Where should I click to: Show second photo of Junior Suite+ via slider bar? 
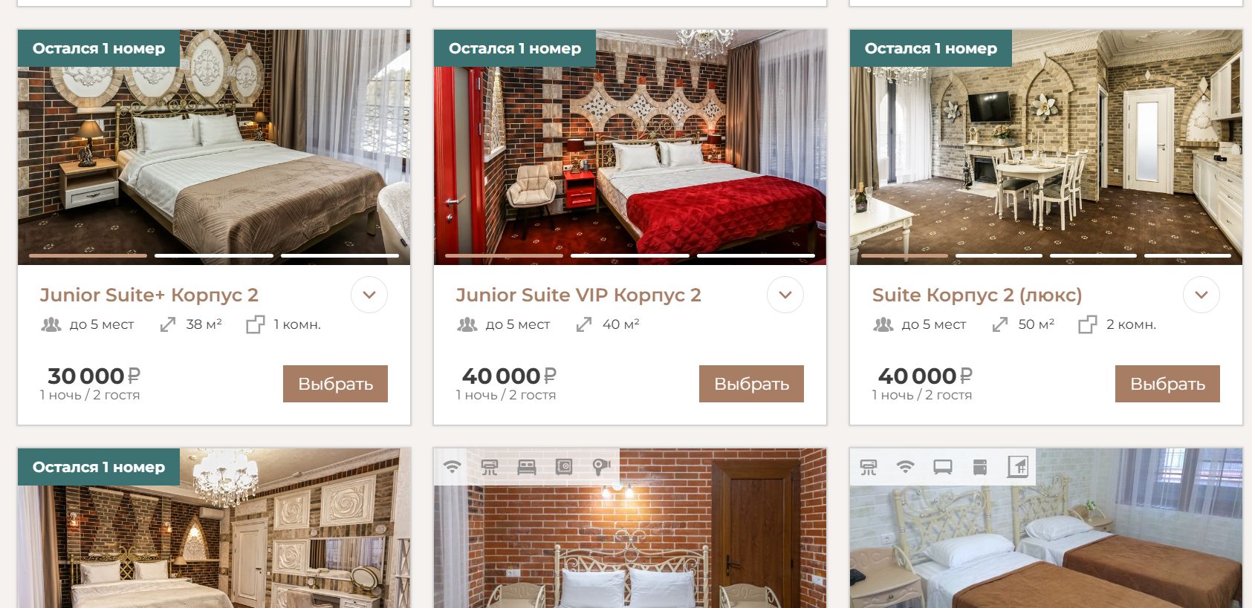click(214, 255)
